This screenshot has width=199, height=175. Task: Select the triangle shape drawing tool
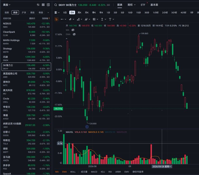tap(78, 19)
